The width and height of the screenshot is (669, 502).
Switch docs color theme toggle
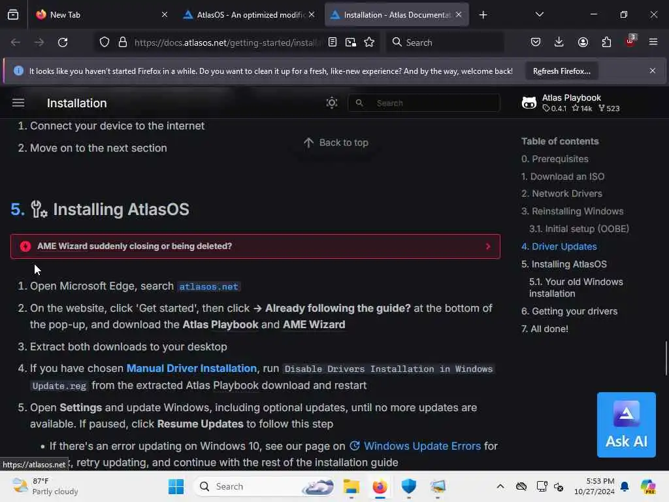tap(332, 103)
